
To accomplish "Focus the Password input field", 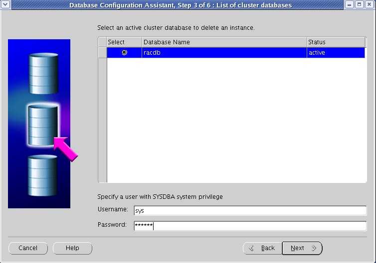I will coord(250,226).
